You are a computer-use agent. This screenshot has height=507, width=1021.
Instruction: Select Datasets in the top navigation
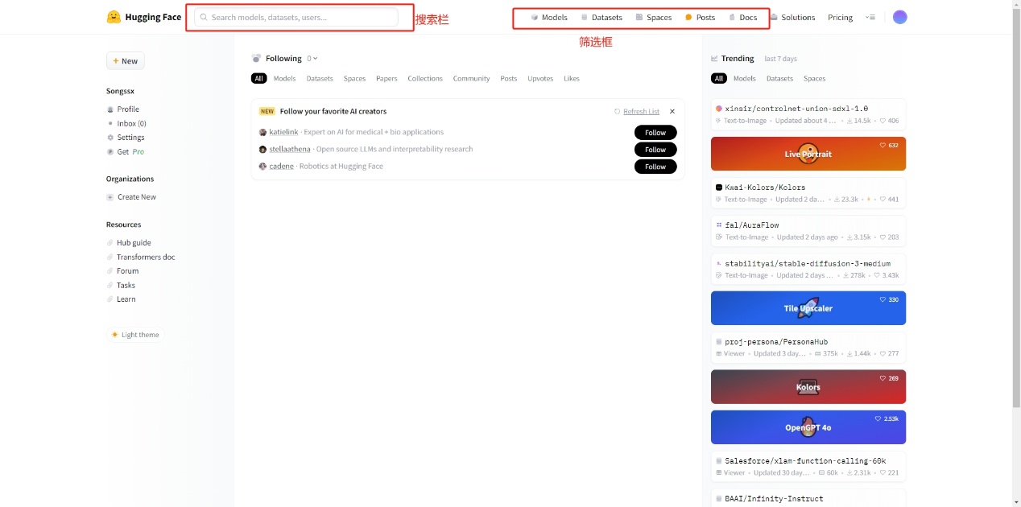pyautogui.click(x=601, y=17)
